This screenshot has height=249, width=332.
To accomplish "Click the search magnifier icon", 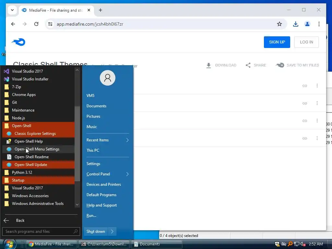I will [x=76, y=231].
